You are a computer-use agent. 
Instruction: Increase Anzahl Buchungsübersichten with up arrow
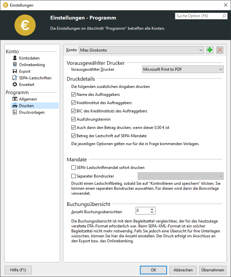(152, 209)
